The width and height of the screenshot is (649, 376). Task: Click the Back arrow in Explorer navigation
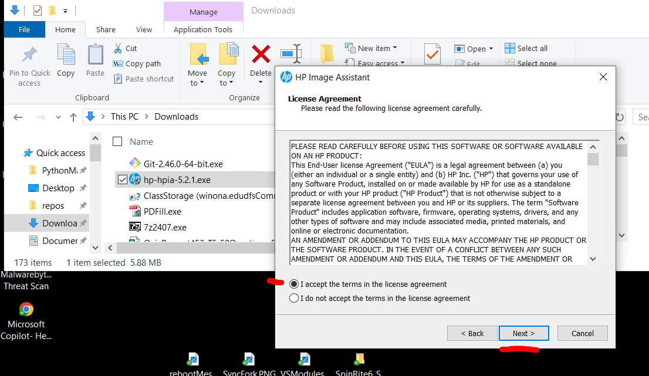tap(18, 117)
